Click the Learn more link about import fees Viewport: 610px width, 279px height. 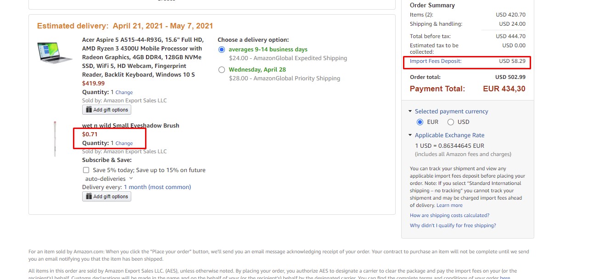[x=449, y=206]
